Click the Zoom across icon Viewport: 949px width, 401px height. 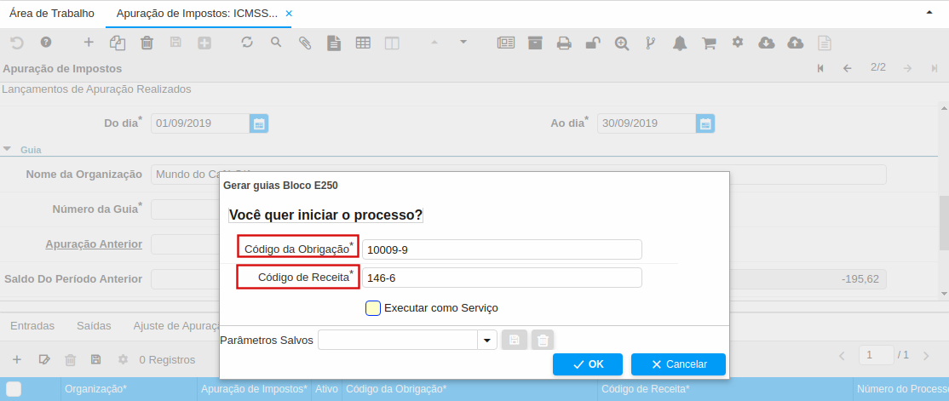(x=622, y=43)
